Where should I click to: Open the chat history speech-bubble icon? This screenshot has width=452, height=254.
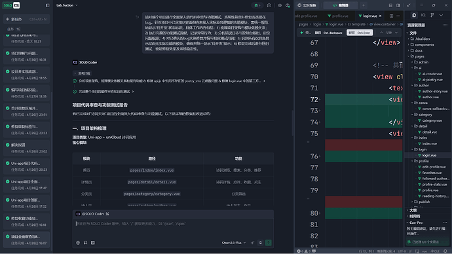[x=269, y=5]
